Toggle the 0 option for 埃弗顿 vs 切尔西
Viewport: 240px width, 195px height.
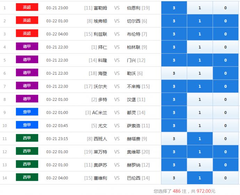225,21
